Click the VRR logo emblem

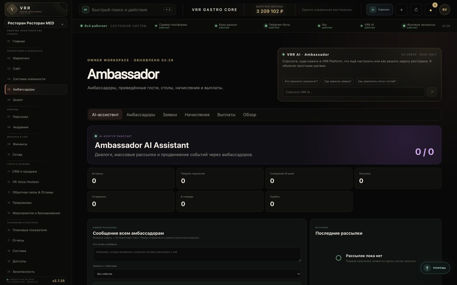point(12,9)
